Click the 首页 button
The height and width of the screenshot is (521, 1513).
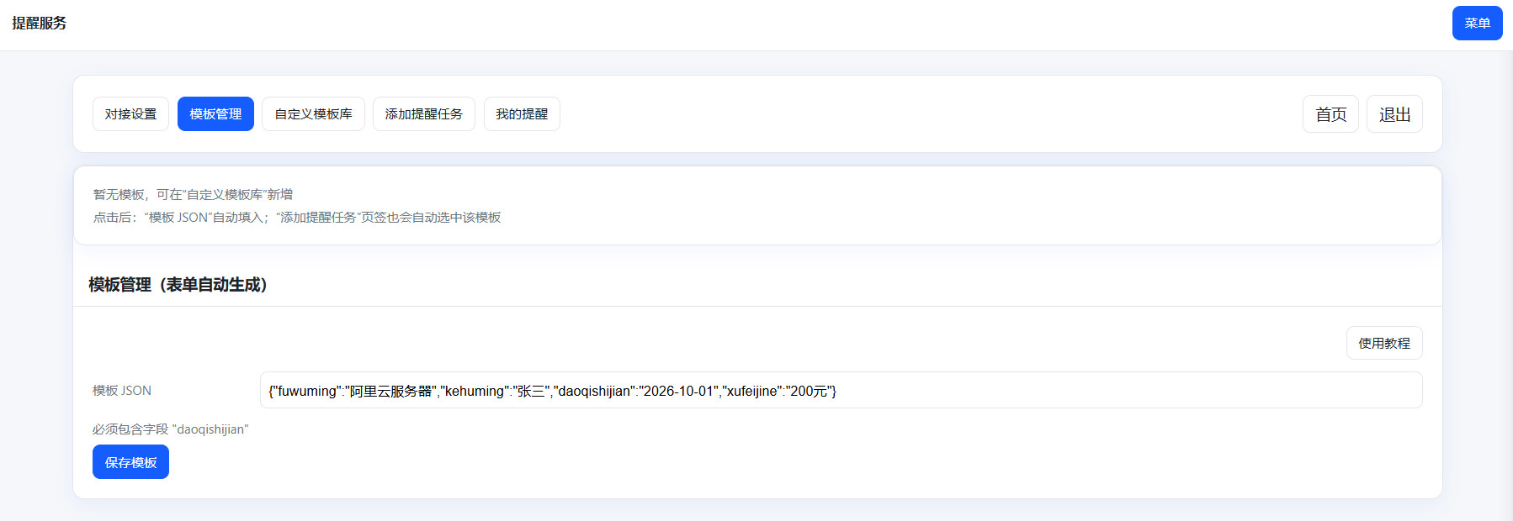tap(1330, 114)
